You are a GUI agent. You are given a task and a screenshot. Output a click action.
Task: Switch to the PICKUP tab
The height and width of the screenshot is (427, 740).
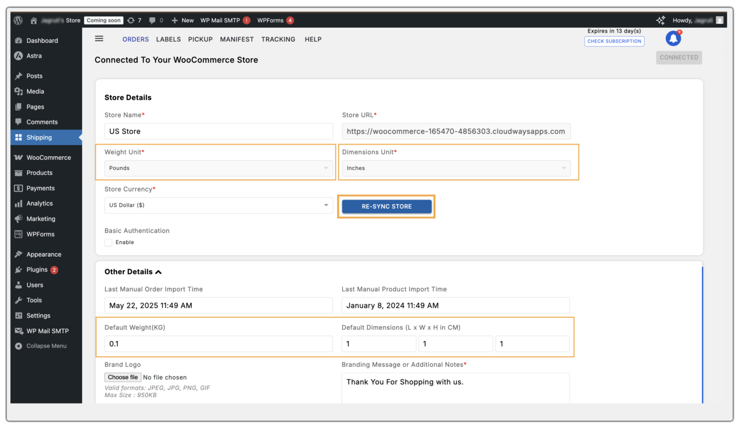click(x=200, y=39)
